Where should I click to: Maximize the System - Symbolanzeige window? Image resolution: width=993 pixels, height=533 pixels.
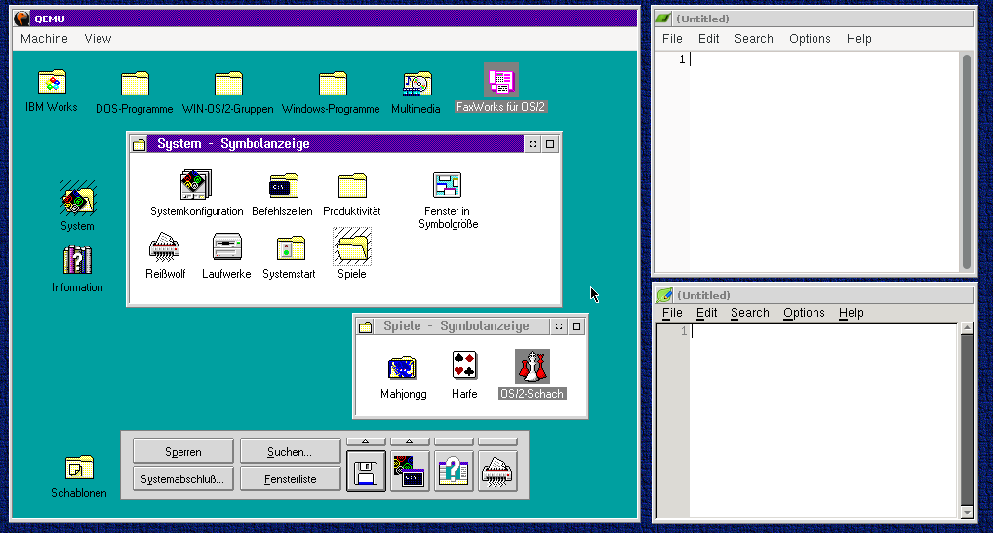(550, 144)
